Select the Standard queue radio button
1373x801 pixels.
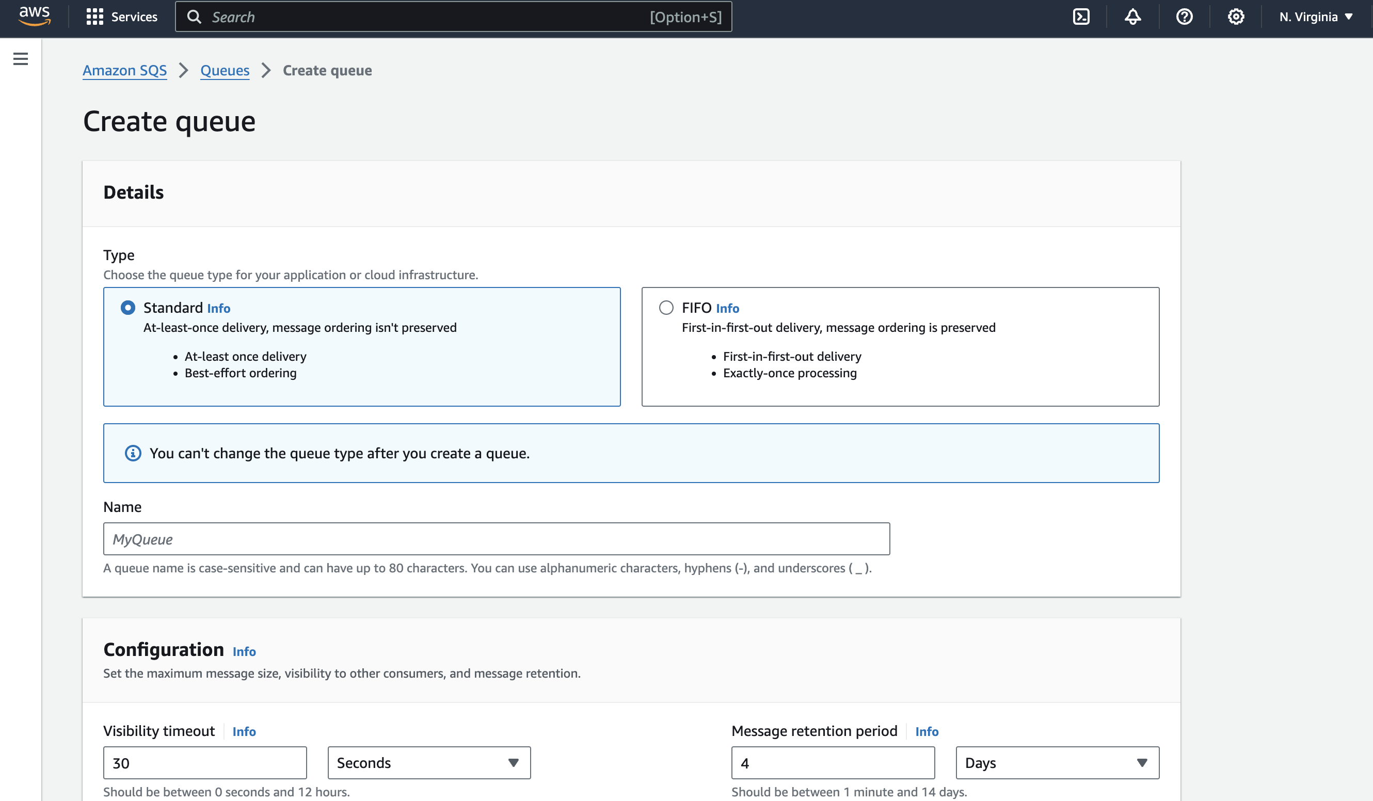pyautogui.click(x=128, y=307)
